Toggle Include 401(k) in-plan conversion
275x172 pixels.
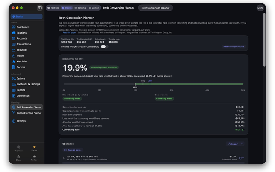pos(104,47)
